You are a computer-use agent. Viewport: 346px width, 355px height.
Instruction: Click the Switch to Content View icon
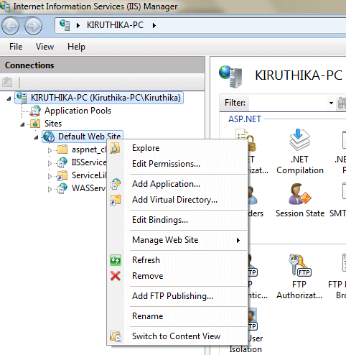pyautogui.click(x=116, y=336)
